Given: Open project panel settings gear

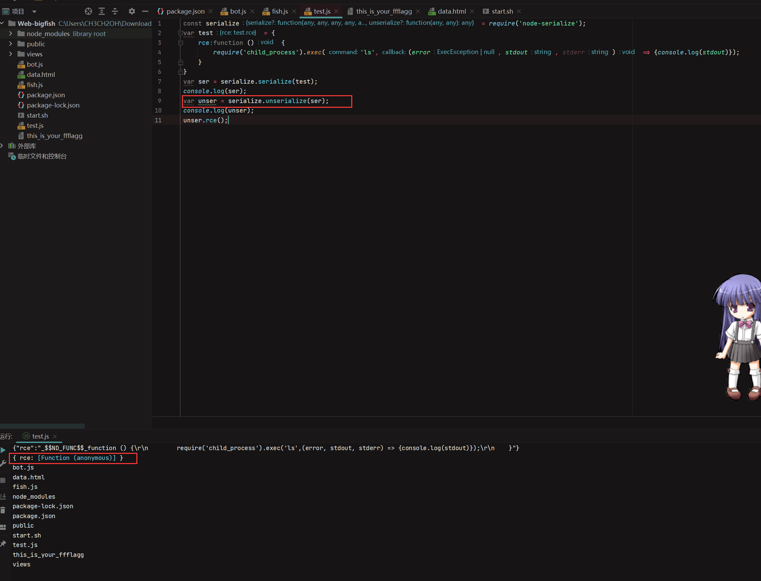Looking at the screenshot, I should pos(132,12).
